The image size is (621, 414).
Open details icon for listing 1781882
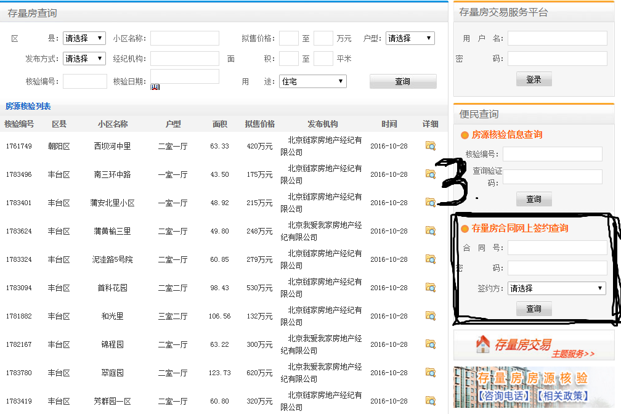[x=431, y=316]
